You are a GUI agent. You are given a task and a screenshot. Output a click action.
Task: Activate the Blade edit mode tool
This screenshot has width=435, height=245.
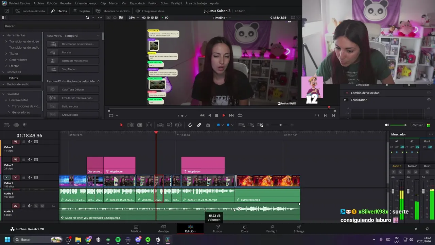coord(140,125)
